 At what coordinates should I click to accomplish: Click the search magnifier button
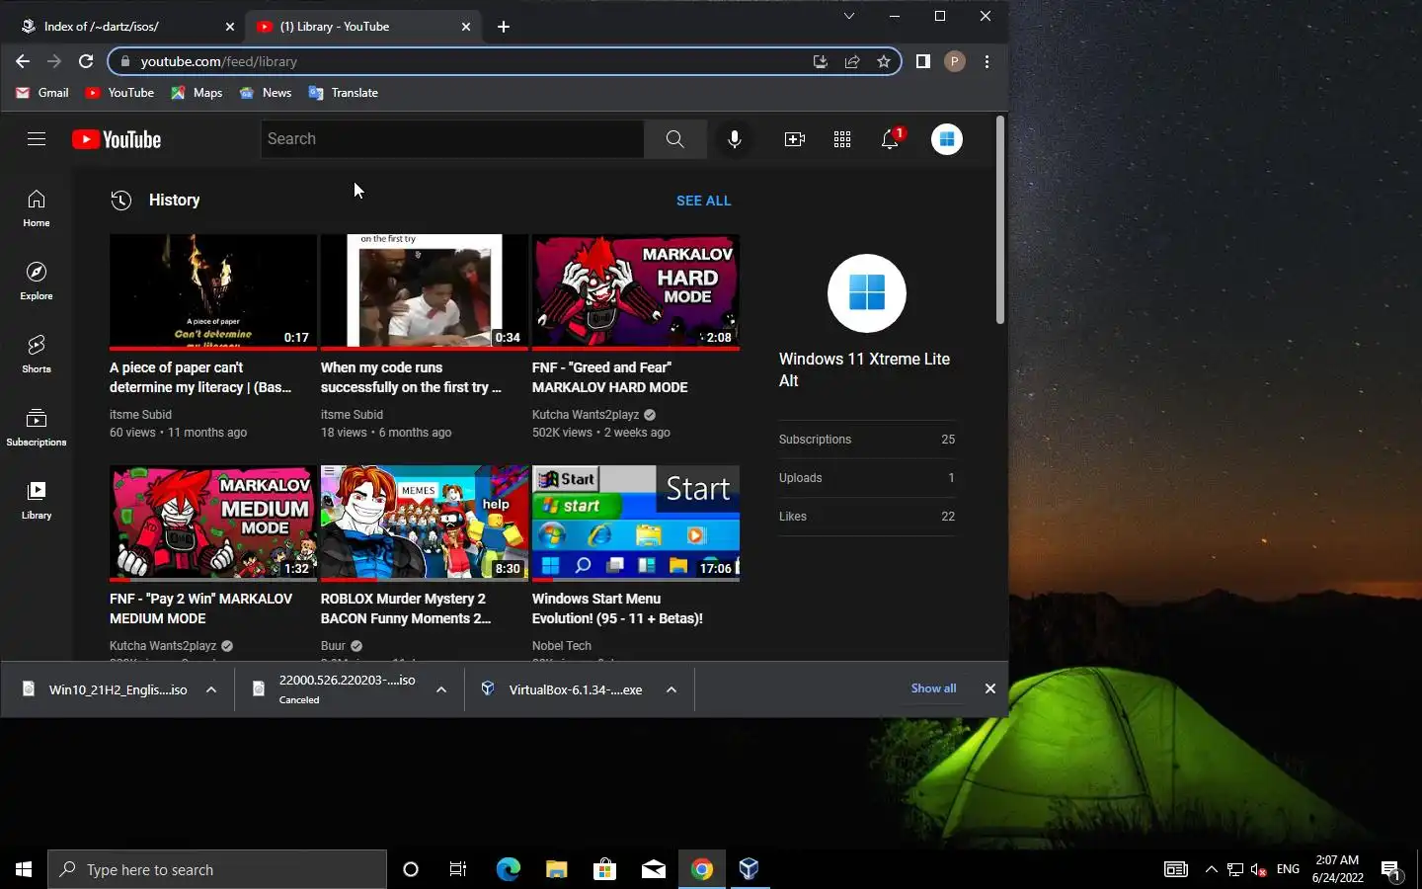(674, 139)
